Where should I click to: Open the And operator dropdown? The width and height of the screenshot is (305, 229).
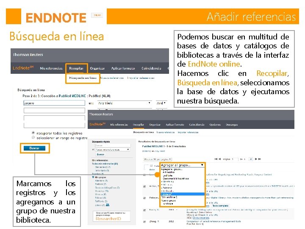pos(161,103)
